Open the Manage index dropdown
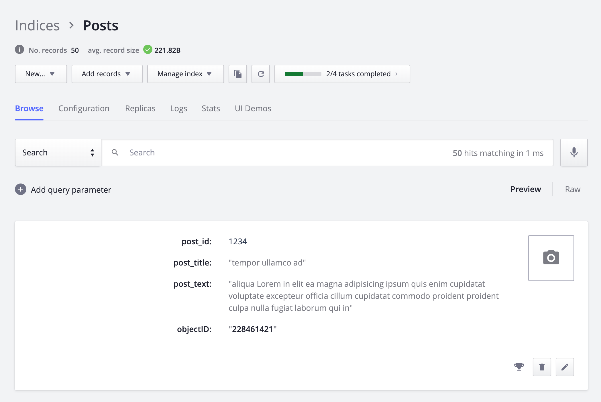Viewport: 601px width, 402px height. 185,74
